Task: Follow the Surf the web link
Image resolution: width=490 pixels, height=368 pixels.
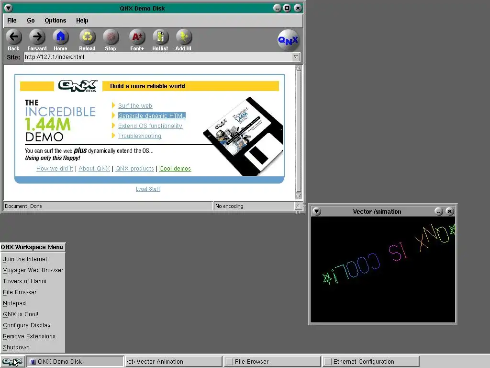Action: [x=135, y=106]
